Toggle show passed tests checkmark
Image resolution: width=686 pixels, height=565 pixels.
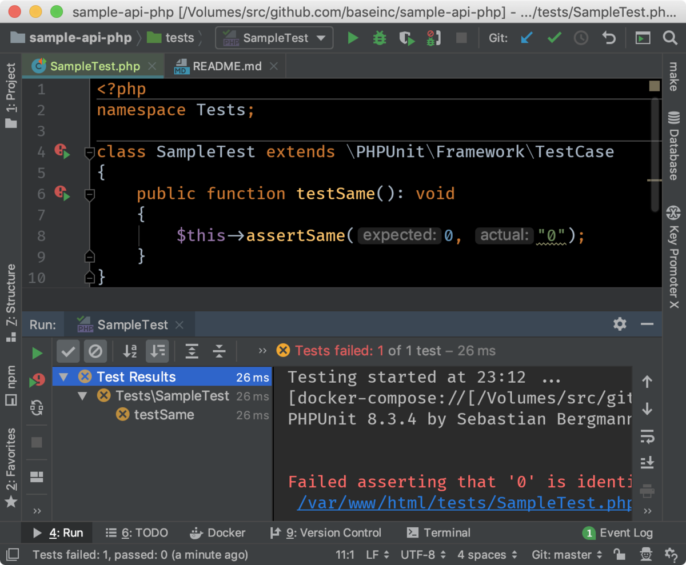[x=68, y=351]
